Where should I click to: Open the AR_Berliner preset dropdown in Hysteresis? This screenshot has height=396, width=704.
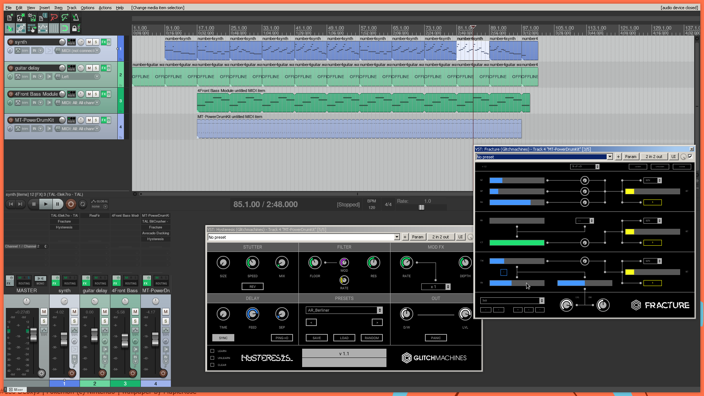coord(344,310)
